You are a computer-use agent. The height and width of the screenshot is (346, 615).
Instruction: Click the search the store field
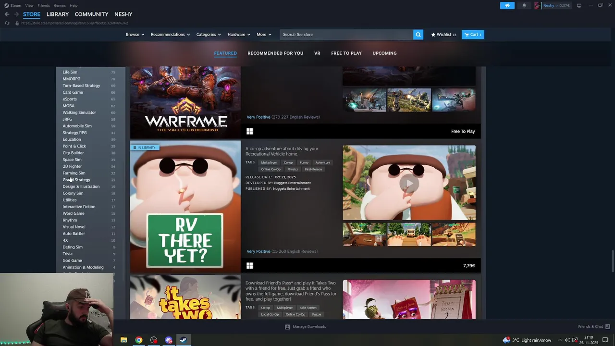[x=346, y=35]
